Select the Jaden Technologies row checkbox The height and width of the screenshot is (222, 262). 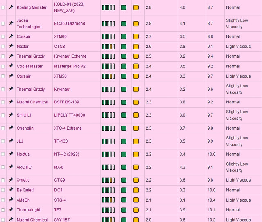tap(3, 24)
